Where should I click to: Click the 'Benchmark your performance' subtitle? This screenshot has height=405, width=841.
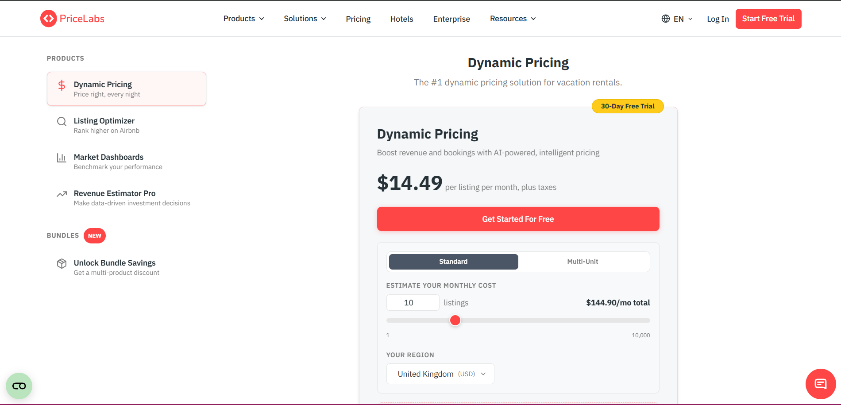pos(118,167)
